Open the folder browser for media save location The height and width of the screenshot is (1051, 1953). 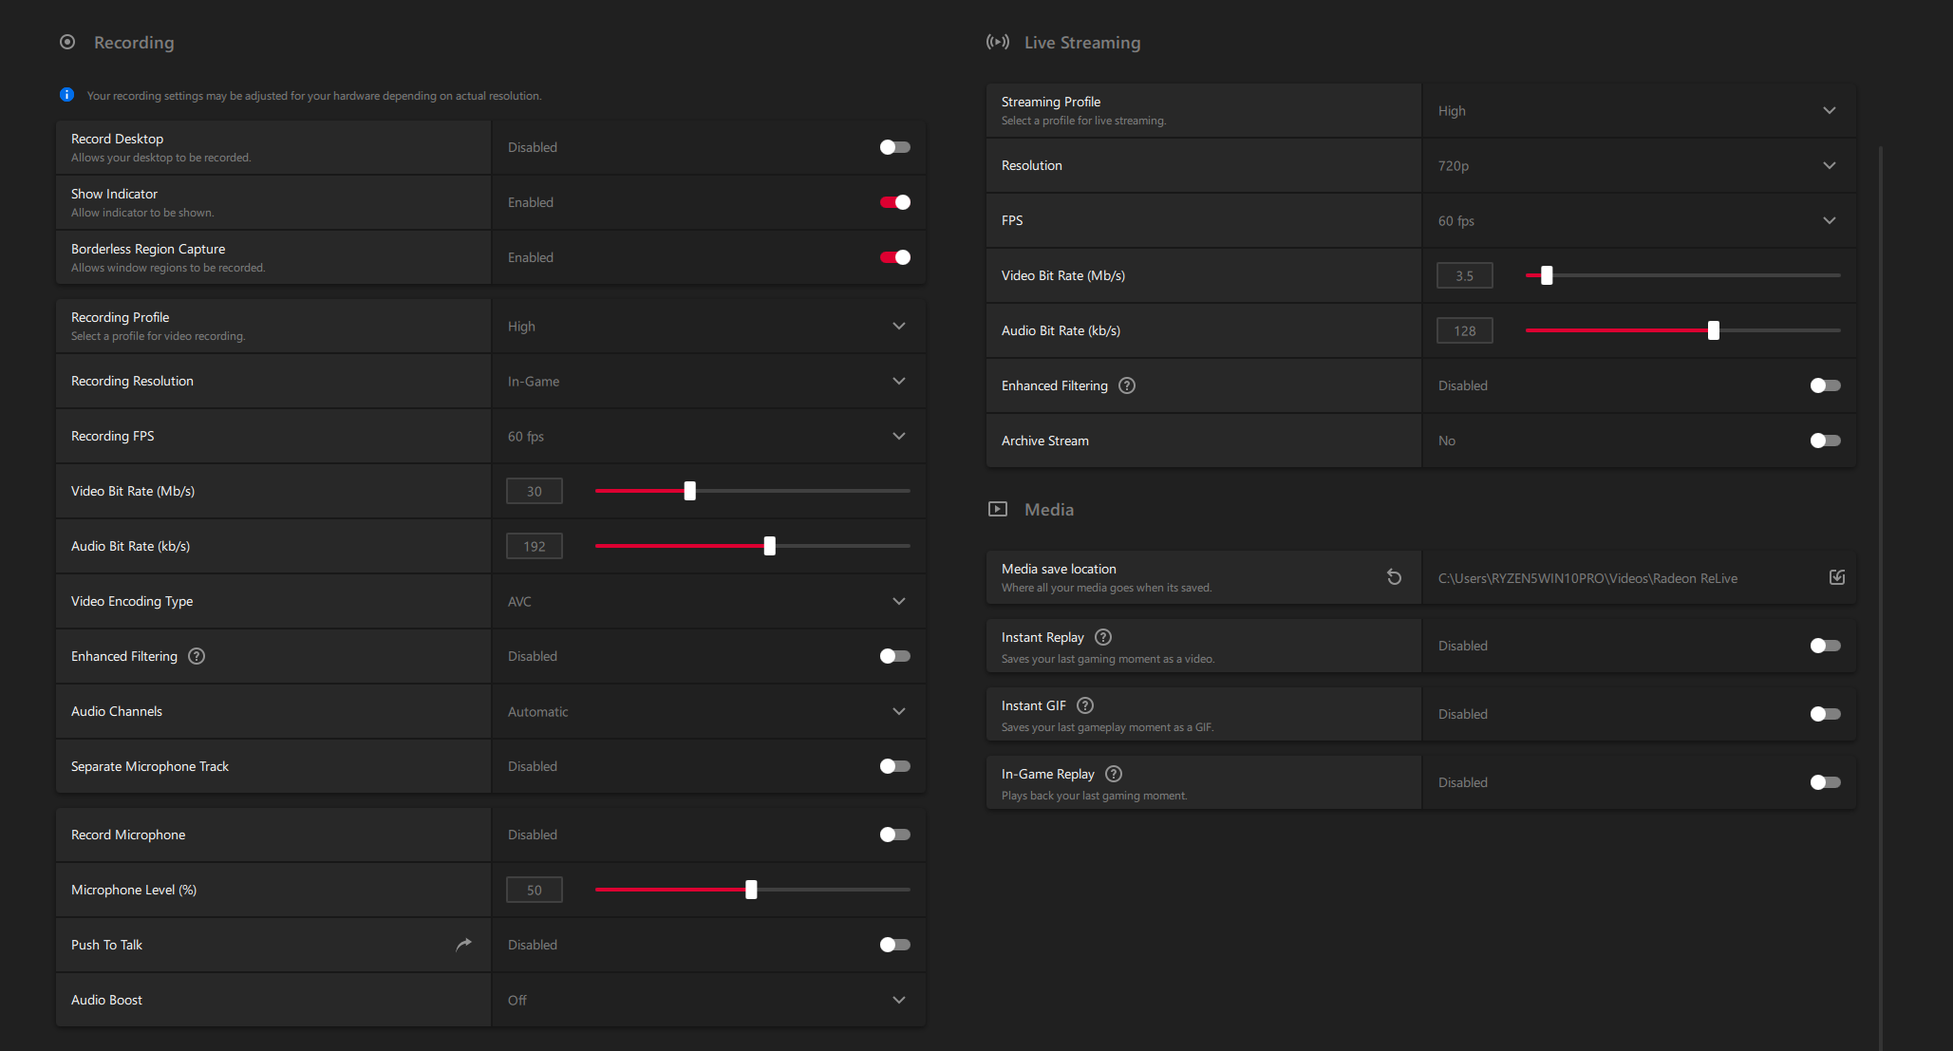coord(1837,577)
